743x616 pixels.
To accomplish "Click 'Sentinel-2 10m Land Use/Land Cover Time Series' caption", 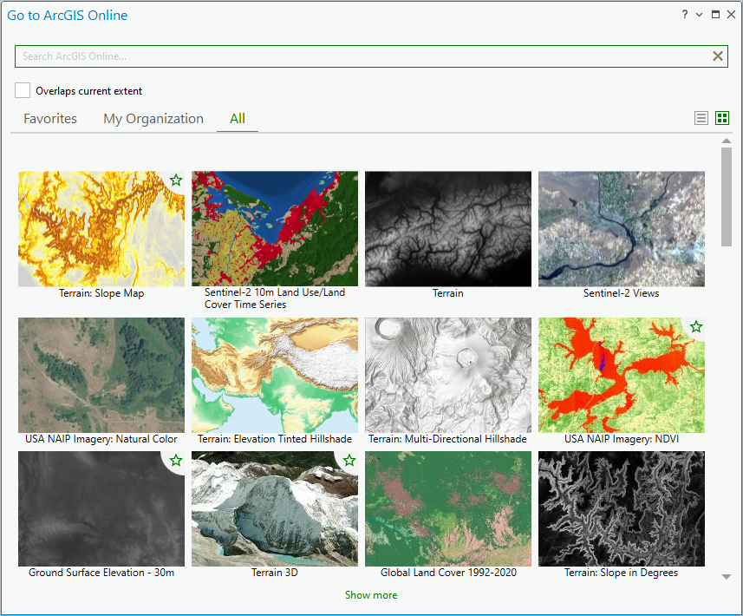I will coord(275,298).
